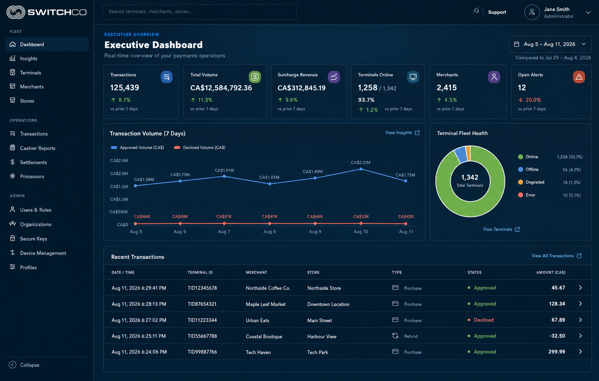Screen dimensions: 599x381
Task: Click the Organizations group icon
Action: tap(13, 224)
